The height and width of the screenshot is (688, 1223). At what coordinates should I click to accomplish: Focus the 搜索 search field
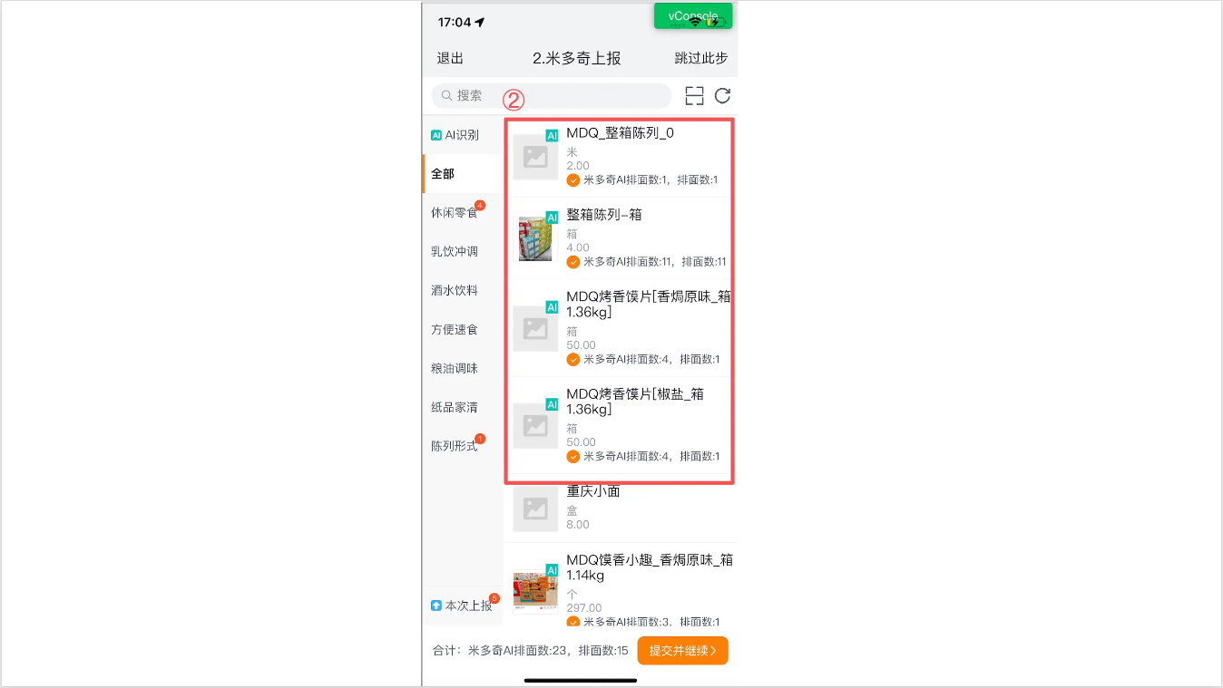(x=552, y=95)
